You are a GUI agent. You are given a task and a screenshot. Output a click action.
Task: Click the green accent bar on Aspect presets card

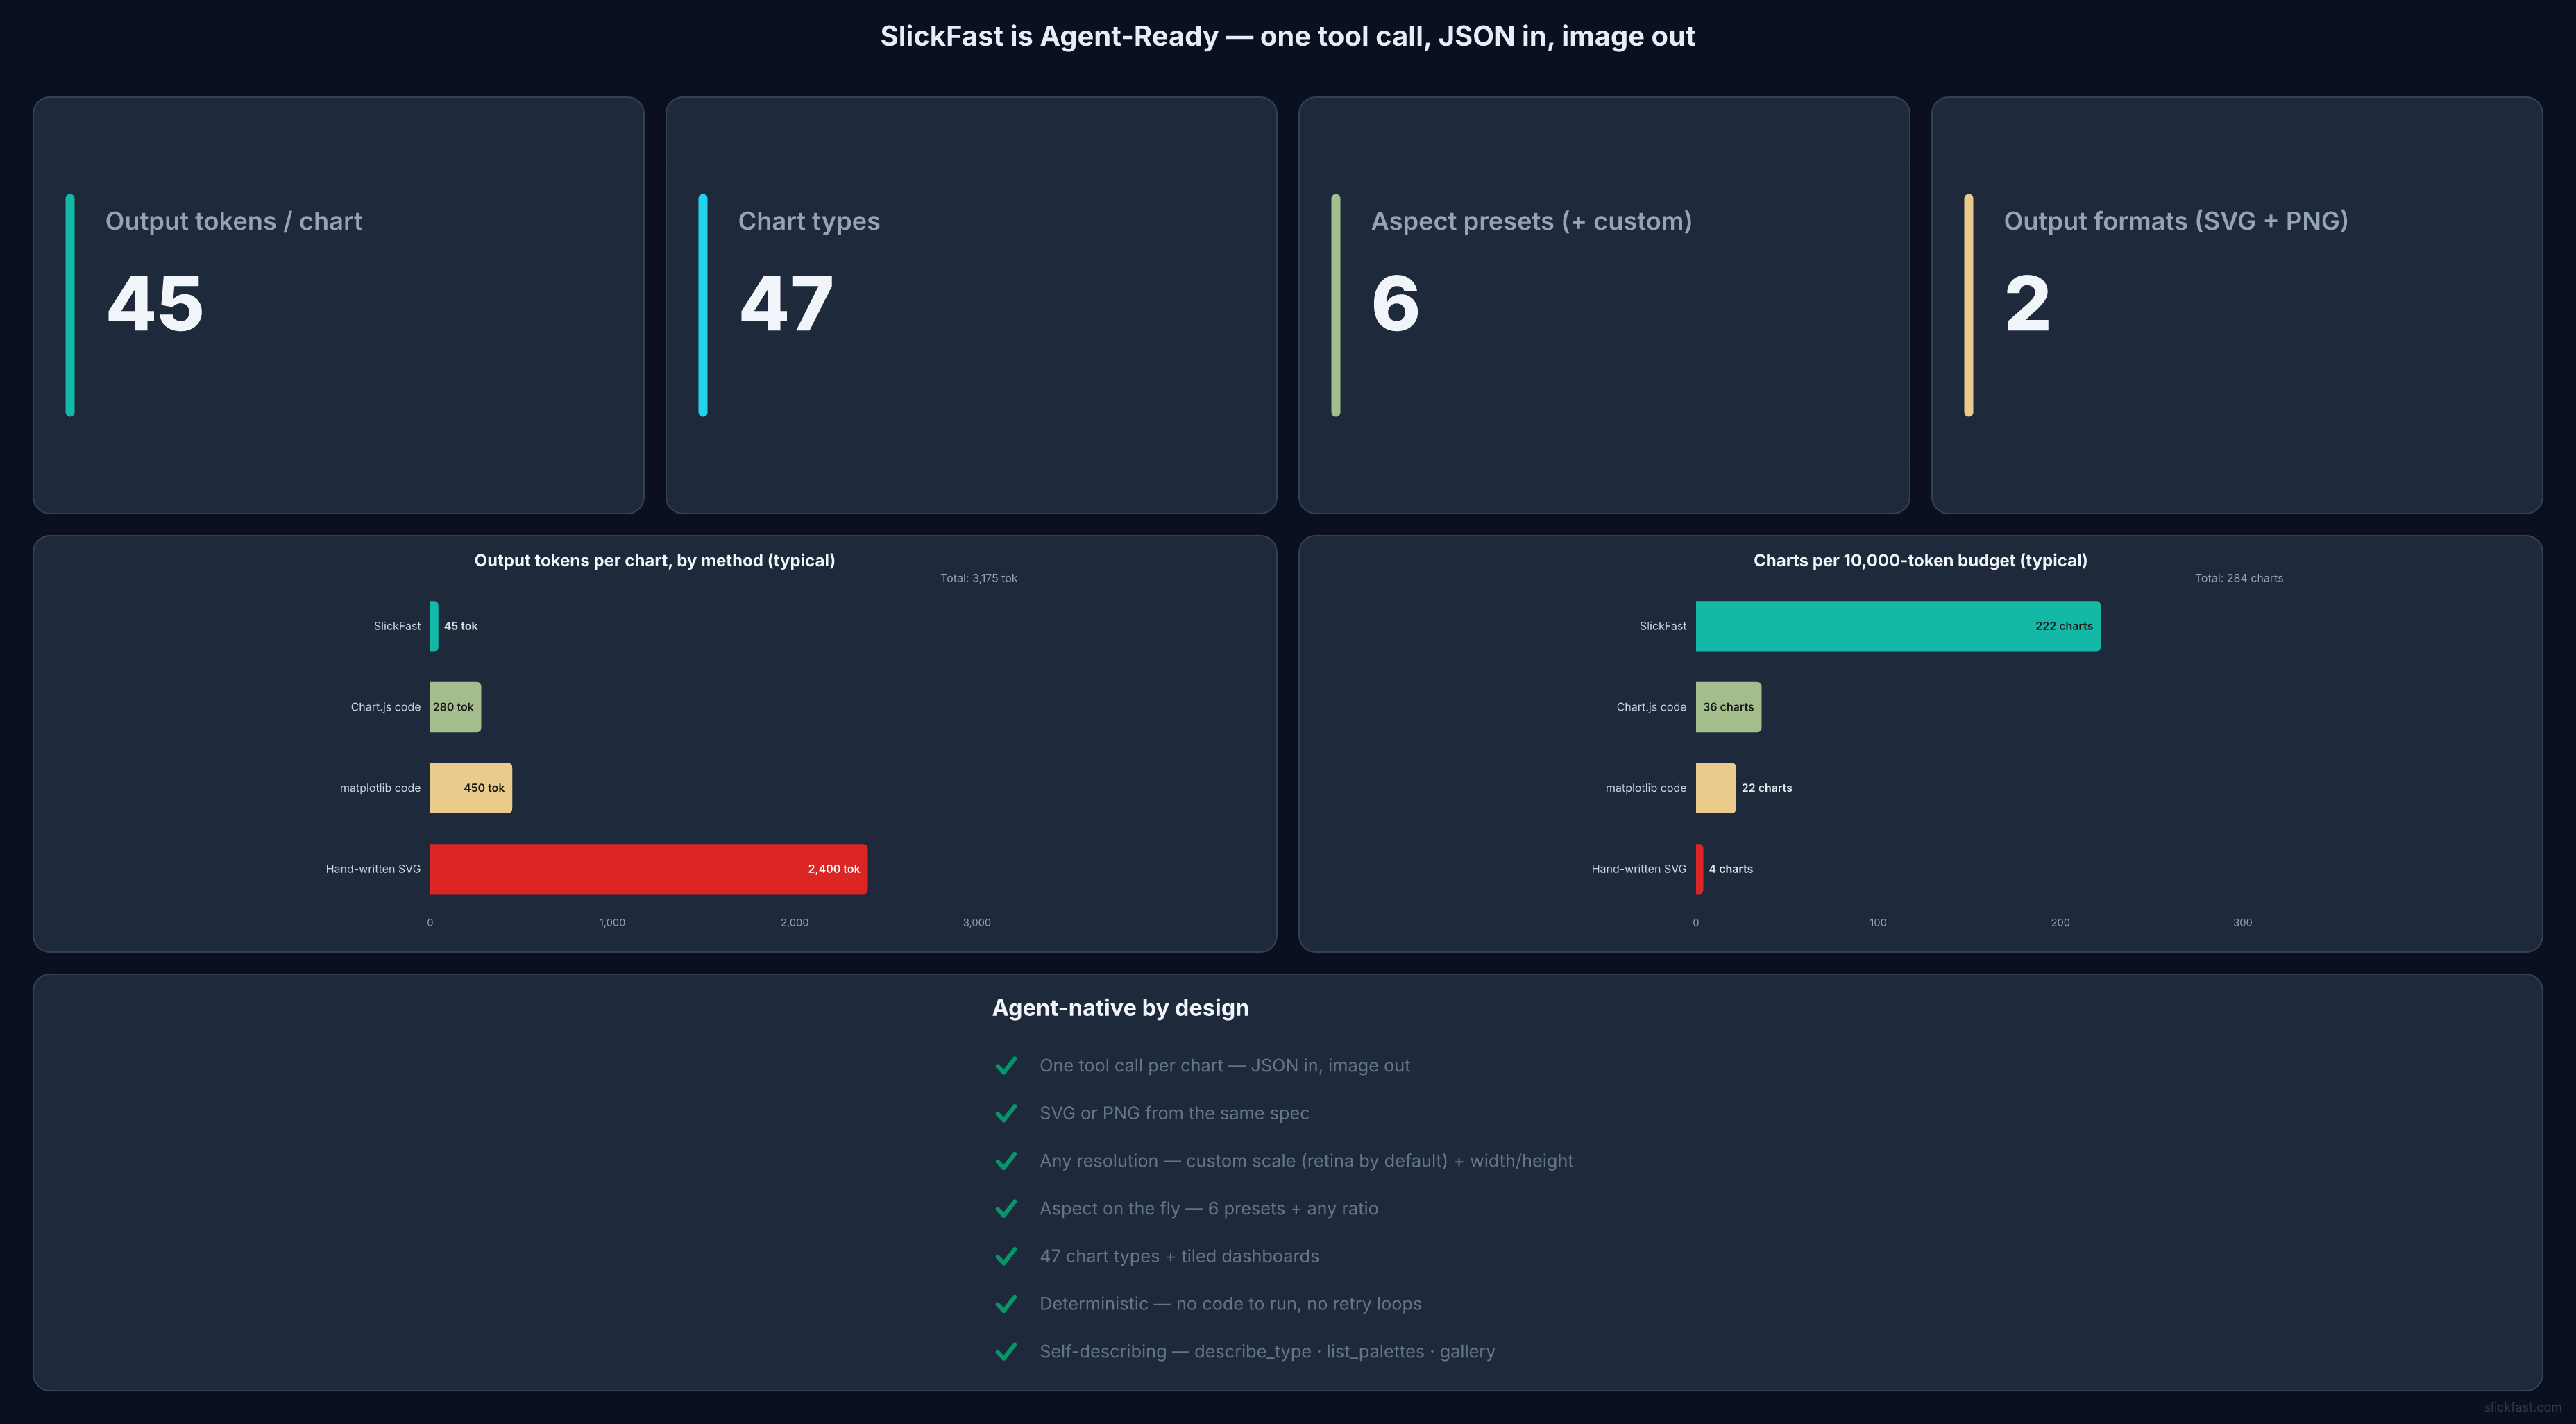(1336, 305)
